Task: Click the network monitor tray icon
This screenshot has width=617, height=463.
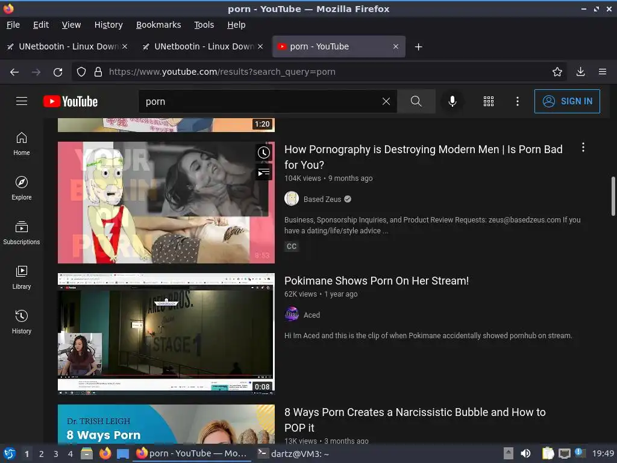Action: (x=564, y=453)
